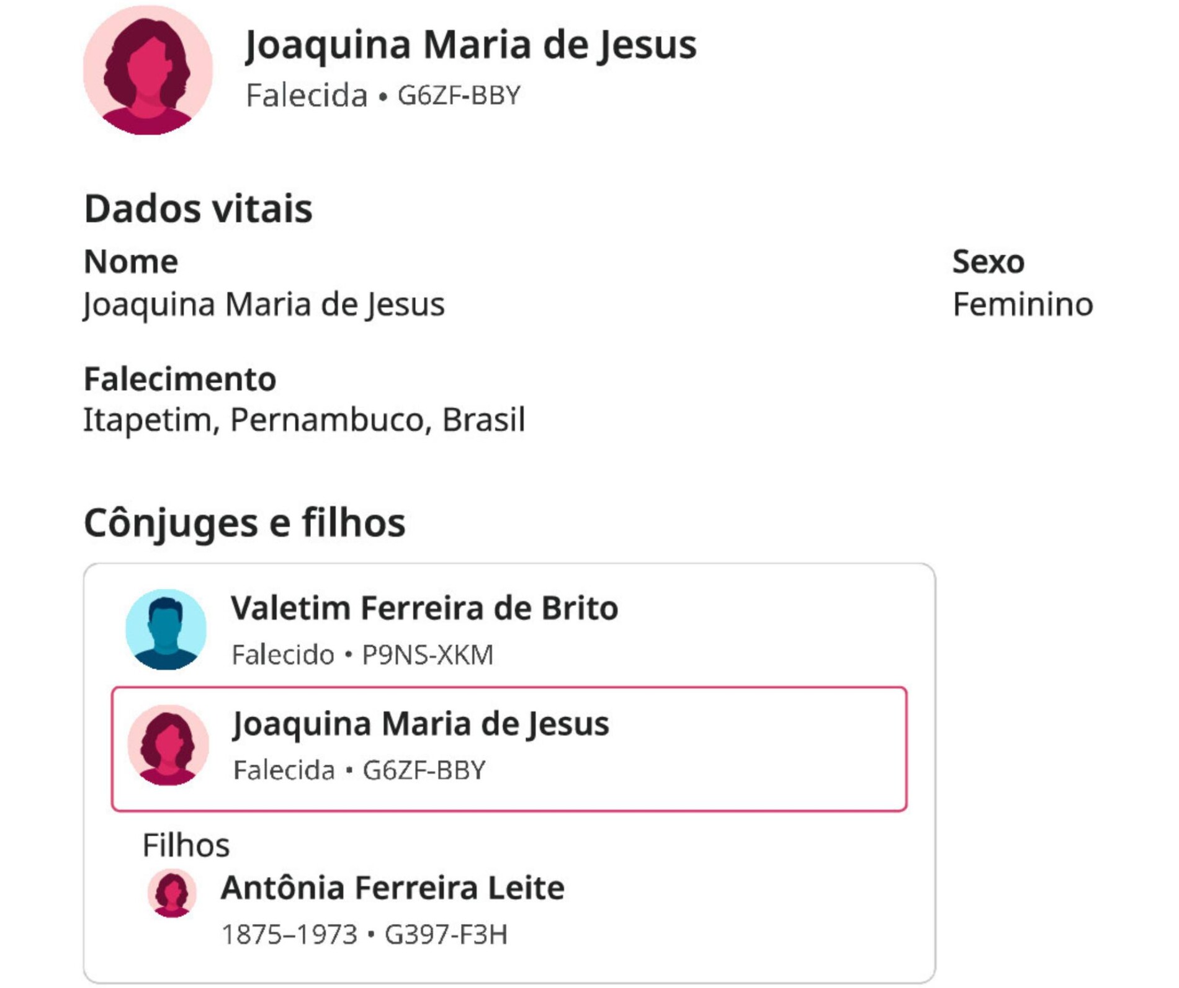Screen dimensions: 1179x988
Task: Click the page title Joaquina Maria de Jesus
Action: [470, 45]
